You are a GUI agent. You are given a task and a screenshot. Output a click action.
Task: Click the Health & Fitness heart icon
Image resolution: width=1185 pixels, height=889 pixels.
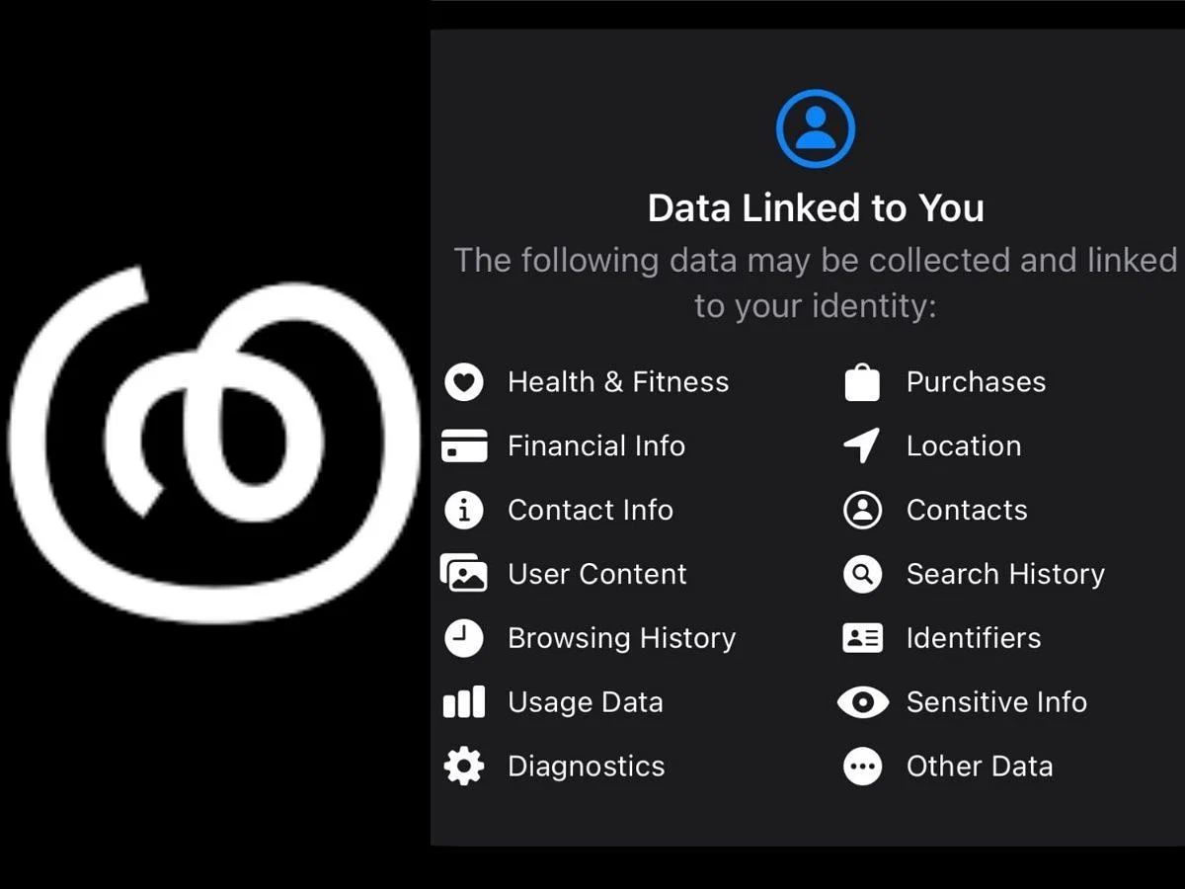pyautogui.click(x=464, y=382)
